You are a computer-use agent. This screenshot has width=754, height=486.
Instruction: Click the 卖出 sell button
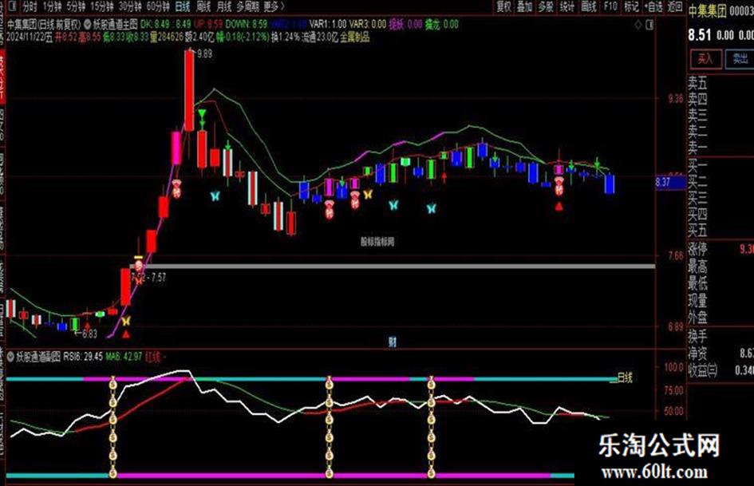click(740, 59)
